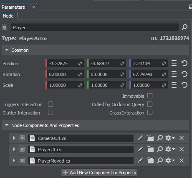Reset the Position values with revert arrow
192x178 pixels.
coord(184,63)
